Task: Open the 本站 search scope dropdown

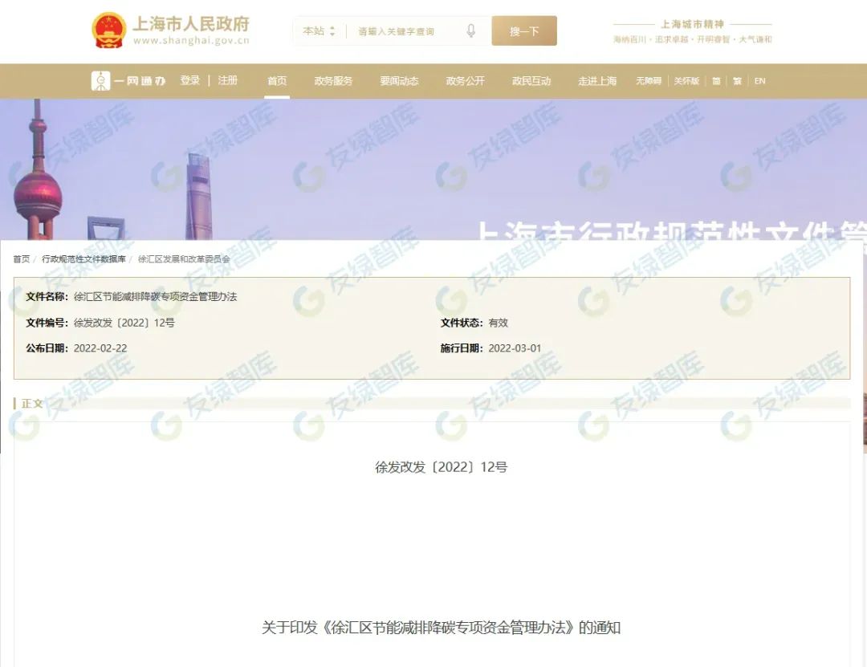Action: 319,31
